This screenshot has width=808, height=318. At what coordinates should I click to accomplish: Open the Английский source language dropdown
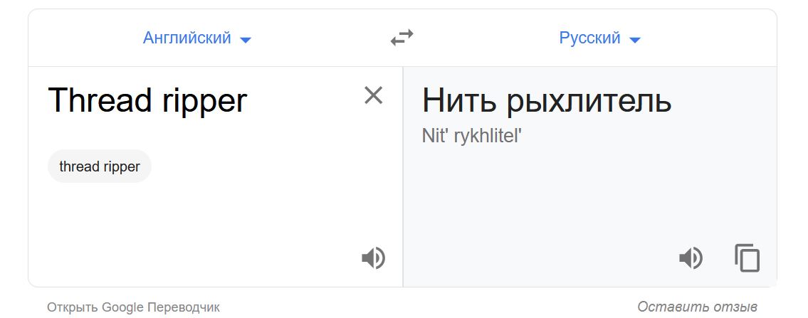tap(187, 38)
